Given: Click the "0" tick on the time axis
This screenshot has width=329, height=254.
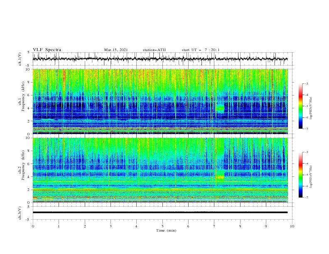Looking at the screenshot, I should tap(33, 226).
